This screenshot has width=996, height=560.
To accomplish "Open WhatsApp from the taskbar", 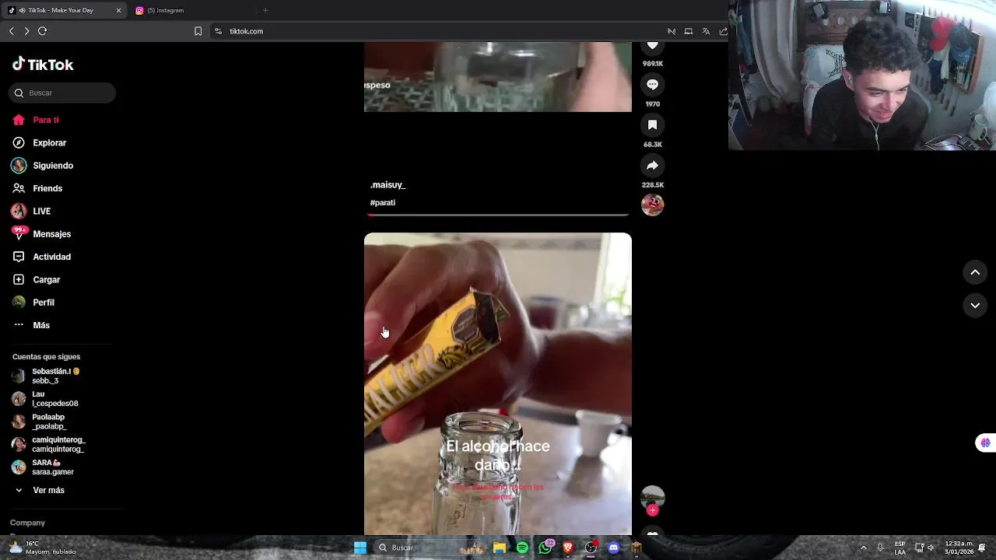I will coord(545,548).
